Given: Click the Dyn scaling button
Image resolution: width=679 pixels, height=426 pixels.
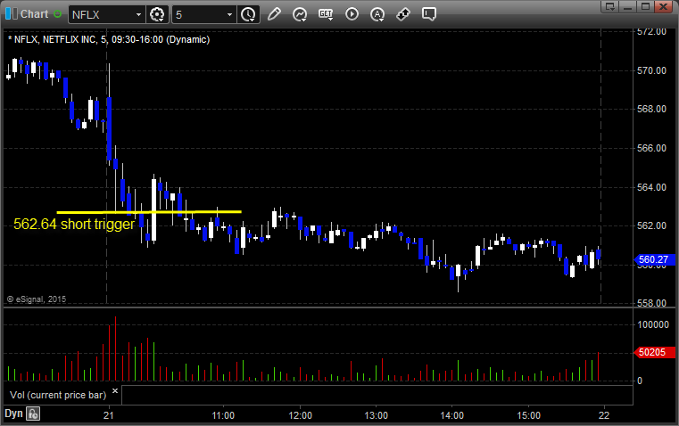Looking at the screenshot, I should coord(13,414).
